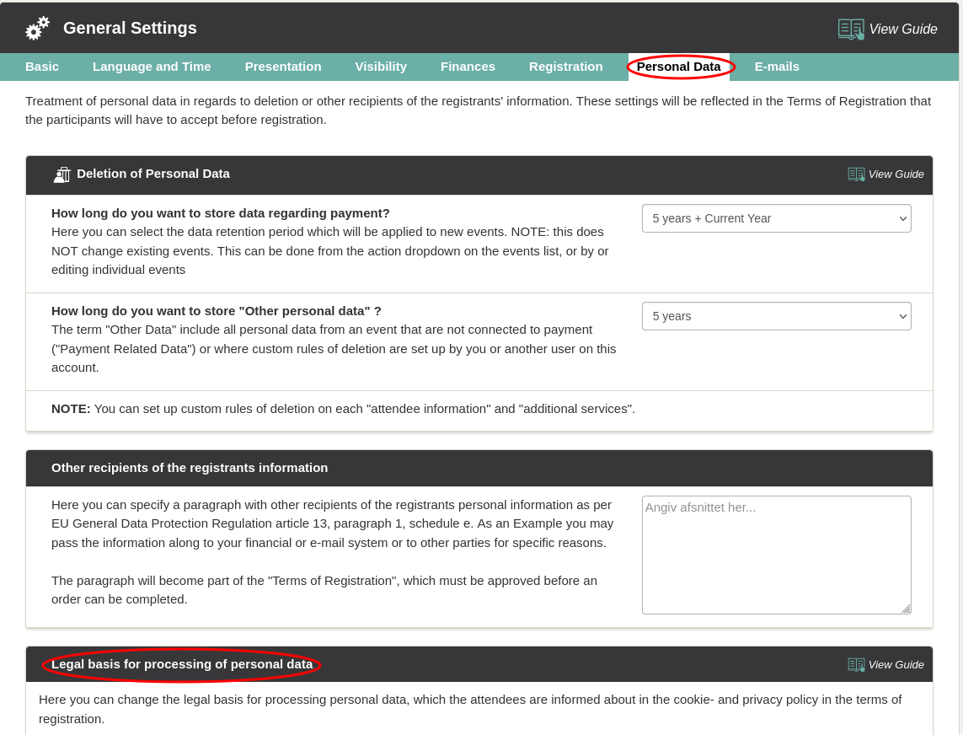Select the Visibility tab

[381, 67]
